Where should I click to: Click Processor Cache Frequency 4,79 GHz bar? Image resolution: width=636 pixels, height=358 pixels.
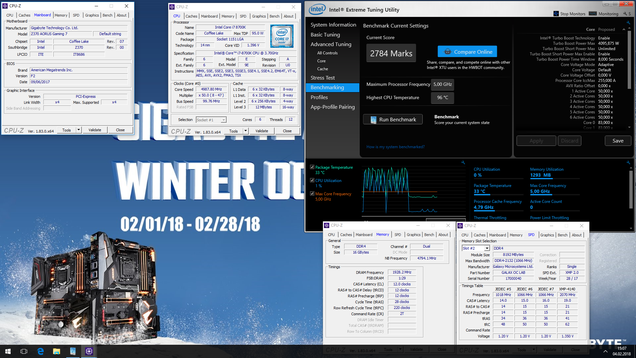pos(498,210)
